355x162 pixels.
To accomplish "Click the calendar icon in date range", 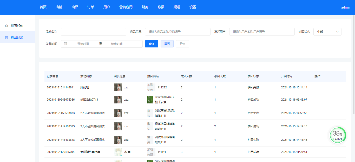I will [65, 44].
